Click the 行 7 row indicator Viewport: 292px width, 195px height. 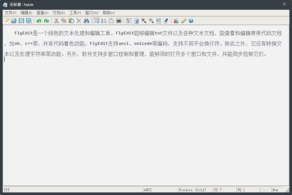click(x=224, y=190)
